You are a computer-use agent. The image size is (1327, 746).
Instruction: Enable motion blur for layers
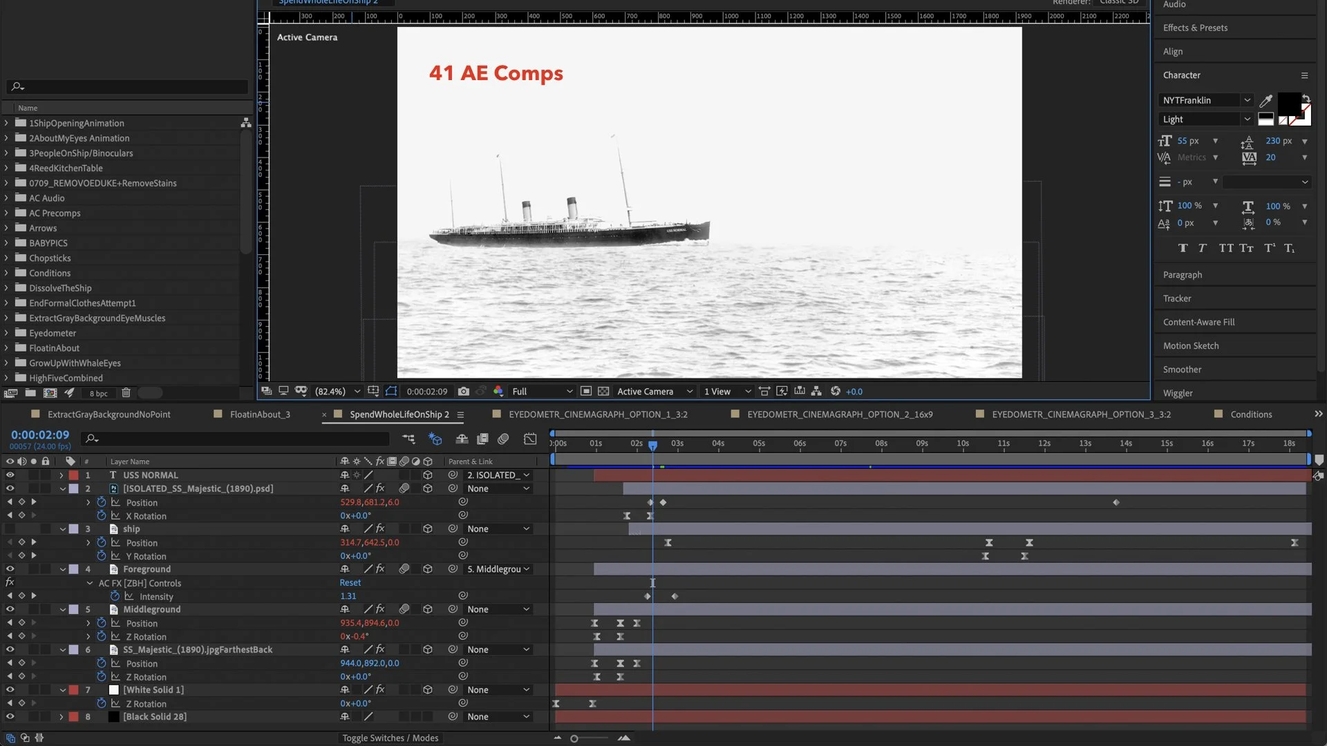504,439
